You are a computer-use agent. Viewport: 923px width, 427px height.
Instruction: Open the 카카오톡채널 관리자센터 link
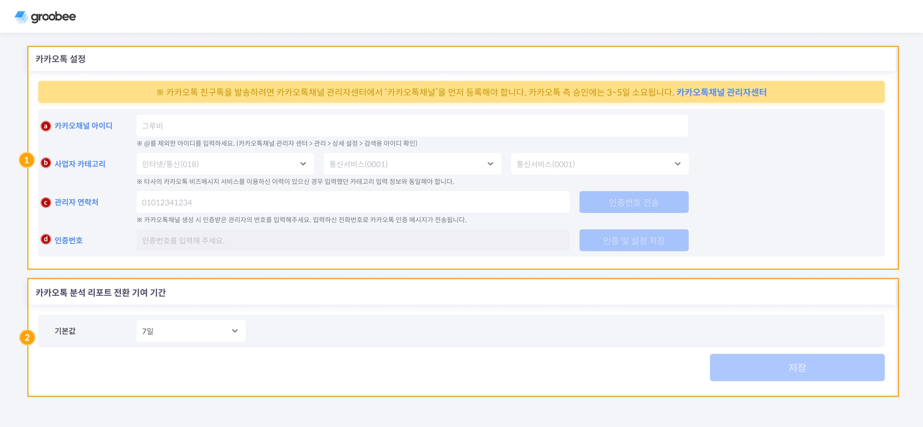pos(721,92)
